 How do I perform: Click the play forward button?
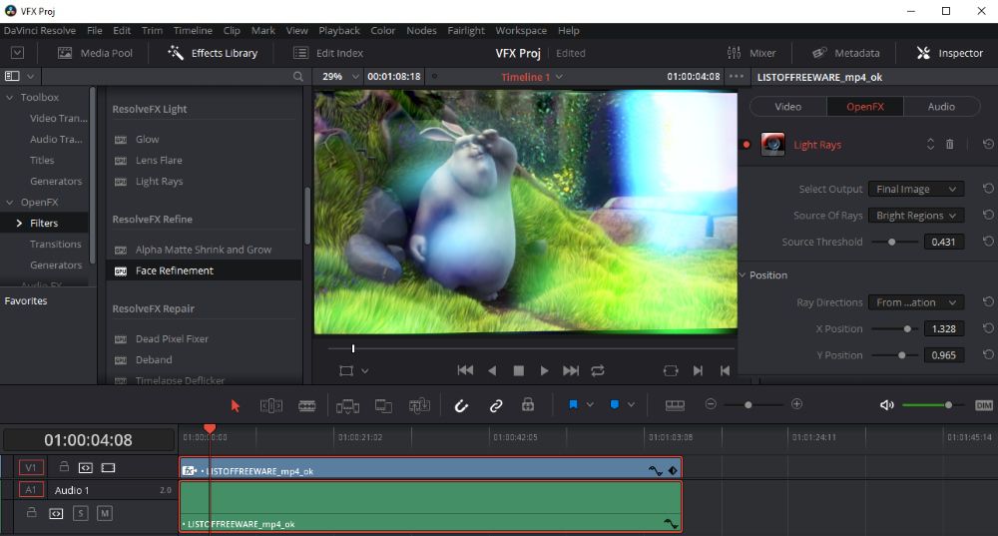(x=544, y=370)
